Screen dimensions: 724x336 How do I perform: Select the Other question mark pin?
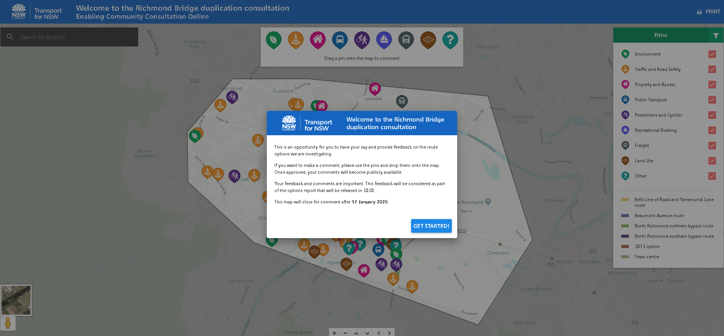tap(450, 40)
